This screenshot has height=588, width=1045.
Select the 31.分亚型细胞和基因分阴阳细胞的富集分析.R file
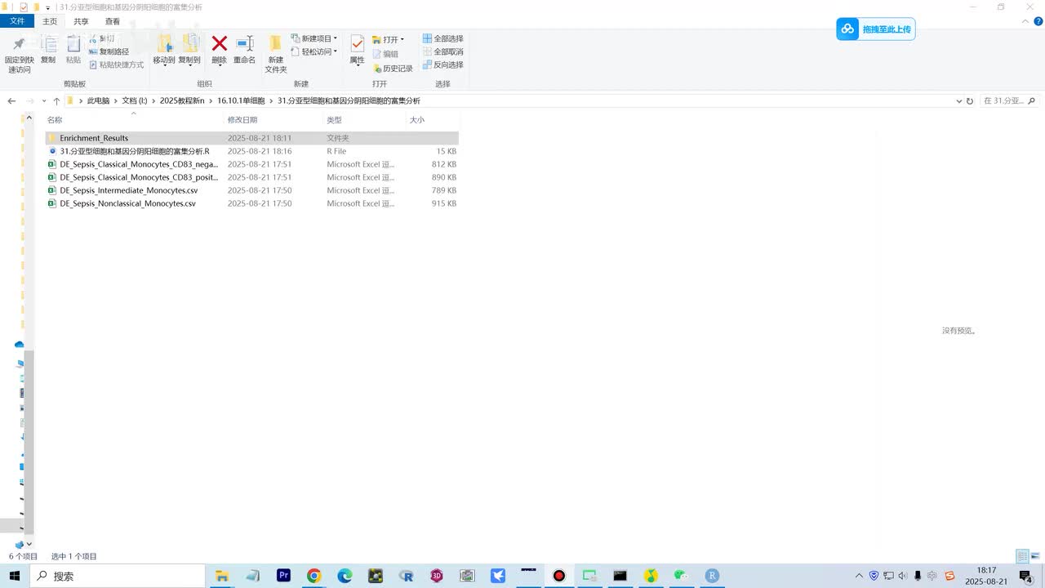point(251,151)
